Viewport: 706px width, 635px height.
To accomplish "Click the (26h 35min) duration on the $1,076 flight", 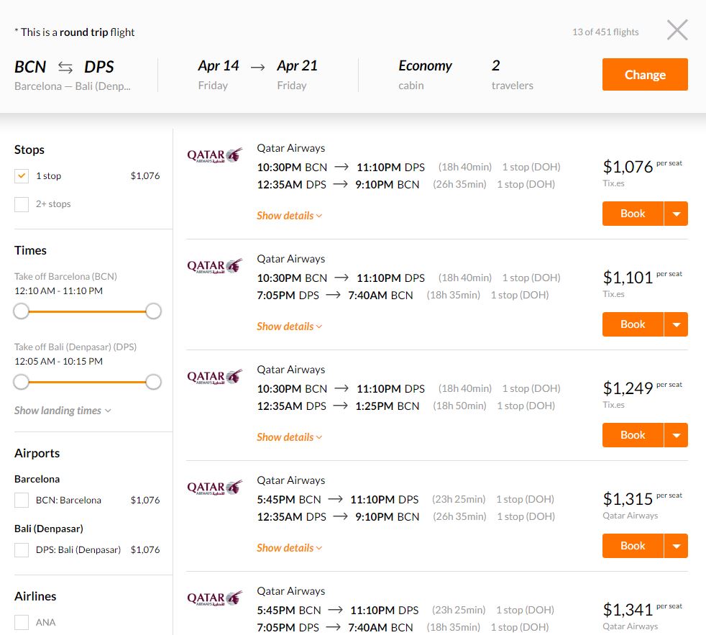I will click(459, 185).
